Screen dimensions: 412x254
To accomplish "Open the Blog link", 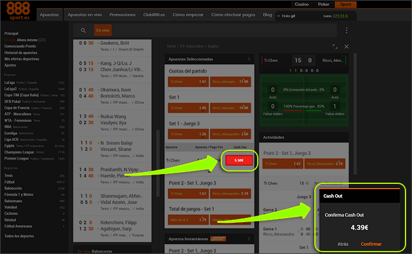I will 267,15.
